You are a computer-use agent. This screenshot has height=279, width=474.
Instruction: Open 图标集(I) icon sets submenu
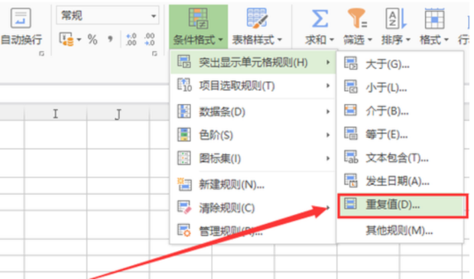pyautogui.click(x=253, y=158)
